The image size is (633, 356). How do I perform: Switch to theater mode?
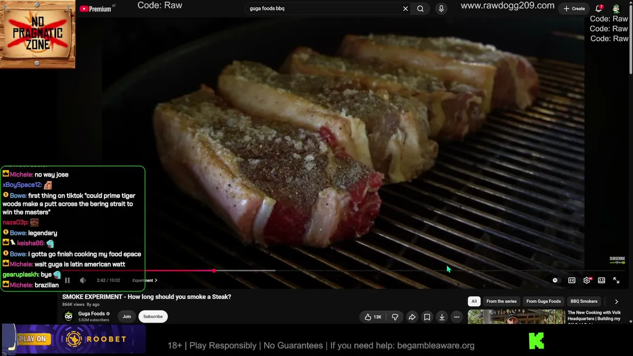(x=601, y=280)
